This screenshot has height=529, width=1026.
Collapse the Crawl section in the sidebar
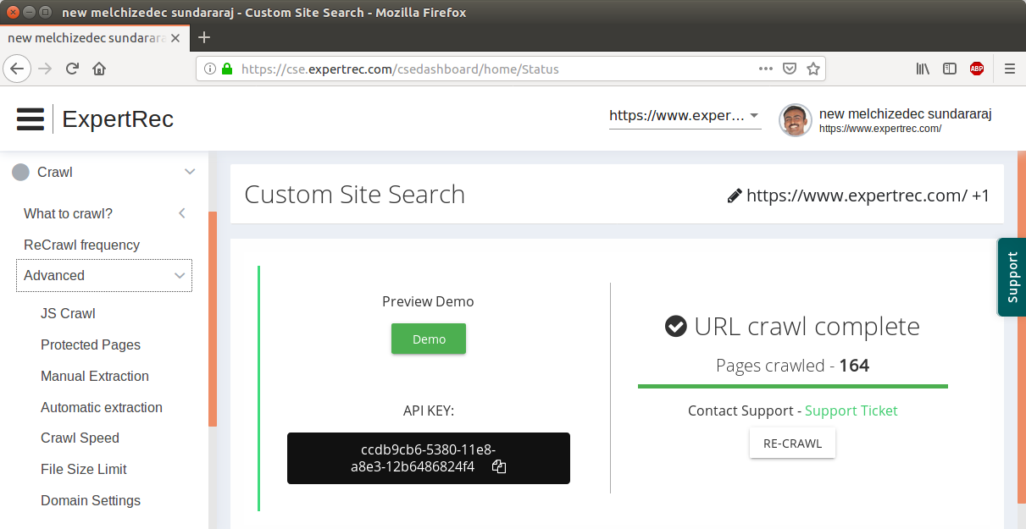click(189, 172)
